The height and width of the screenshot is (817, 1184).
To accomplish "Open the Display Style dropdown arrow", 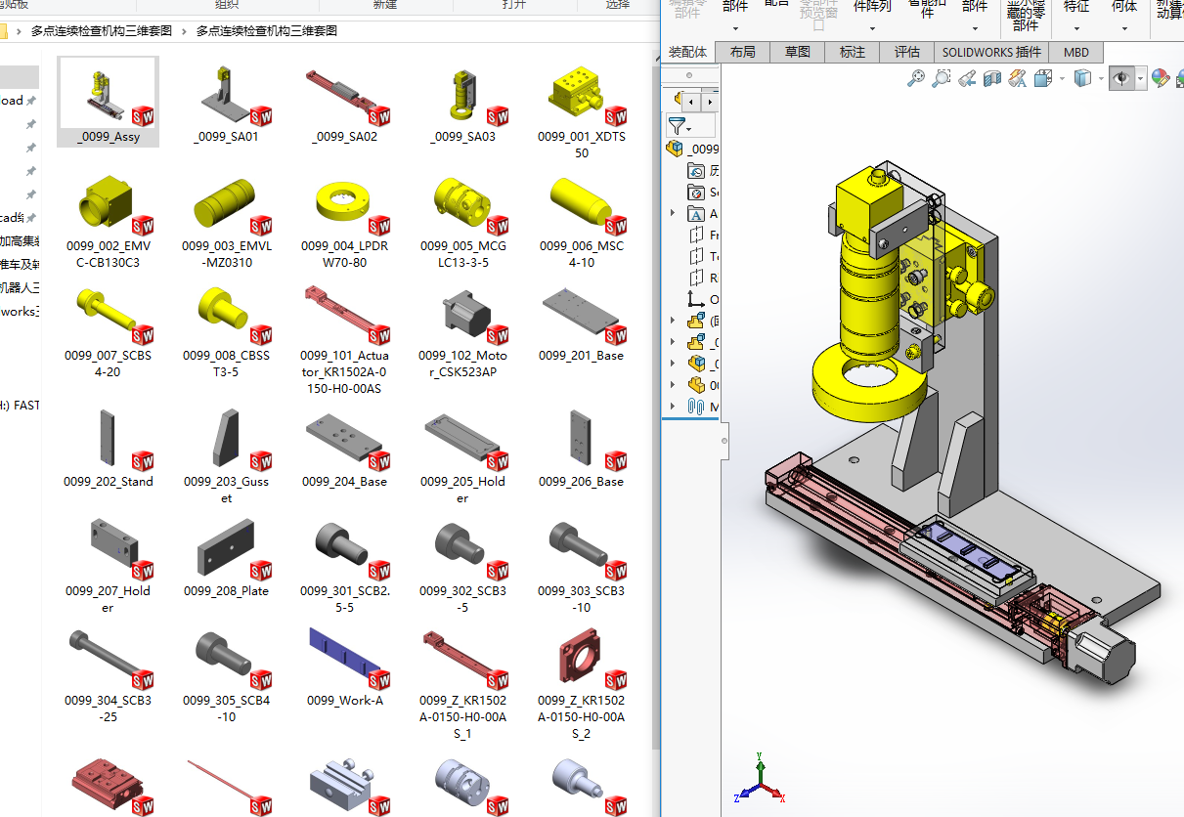I will 1100,79.
